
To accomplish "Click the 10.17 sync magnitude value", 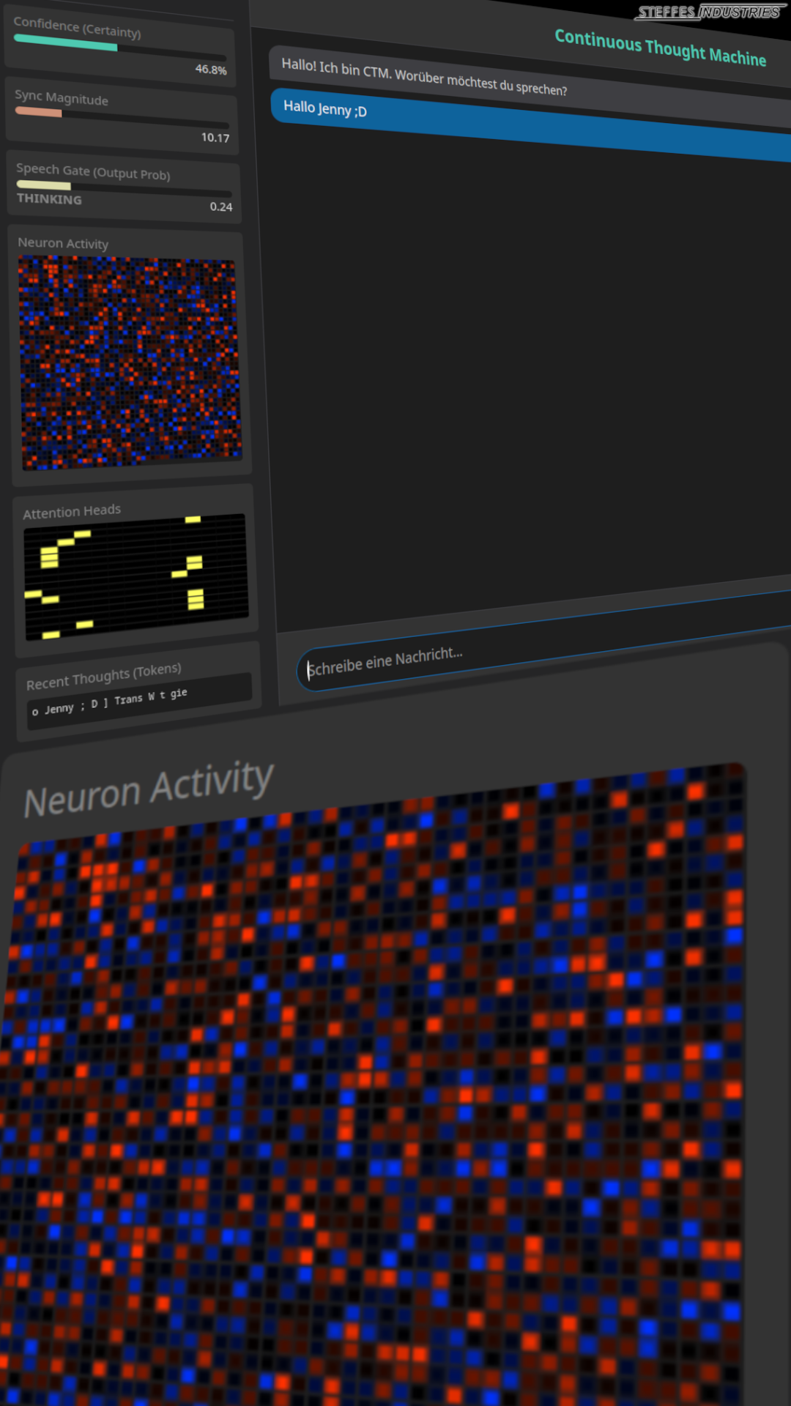I will coord(215,138).
